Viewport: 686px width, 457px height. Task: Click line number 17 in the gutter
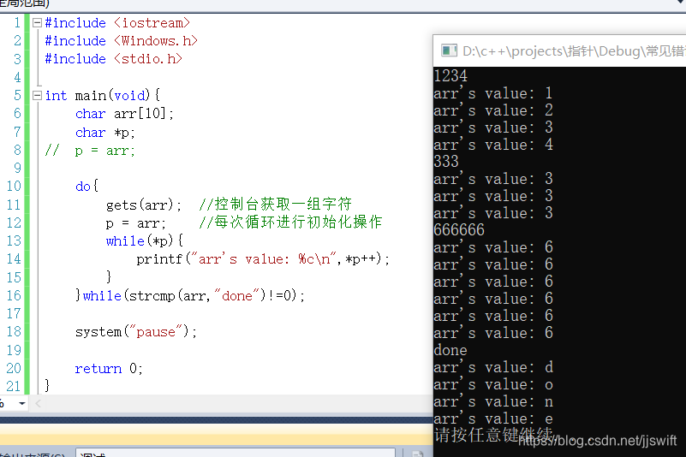[x=14, y=313]
